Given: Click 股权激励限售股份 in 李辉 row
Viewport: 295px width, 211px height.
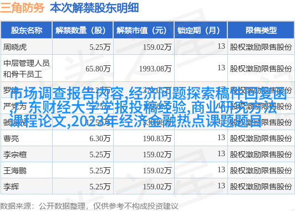Looking at the screenshot, I should [x=261, y=187].
